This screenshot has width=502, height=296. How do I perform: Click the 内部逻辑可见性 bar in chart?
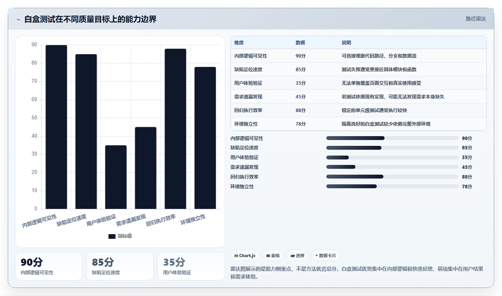(56, 127)
